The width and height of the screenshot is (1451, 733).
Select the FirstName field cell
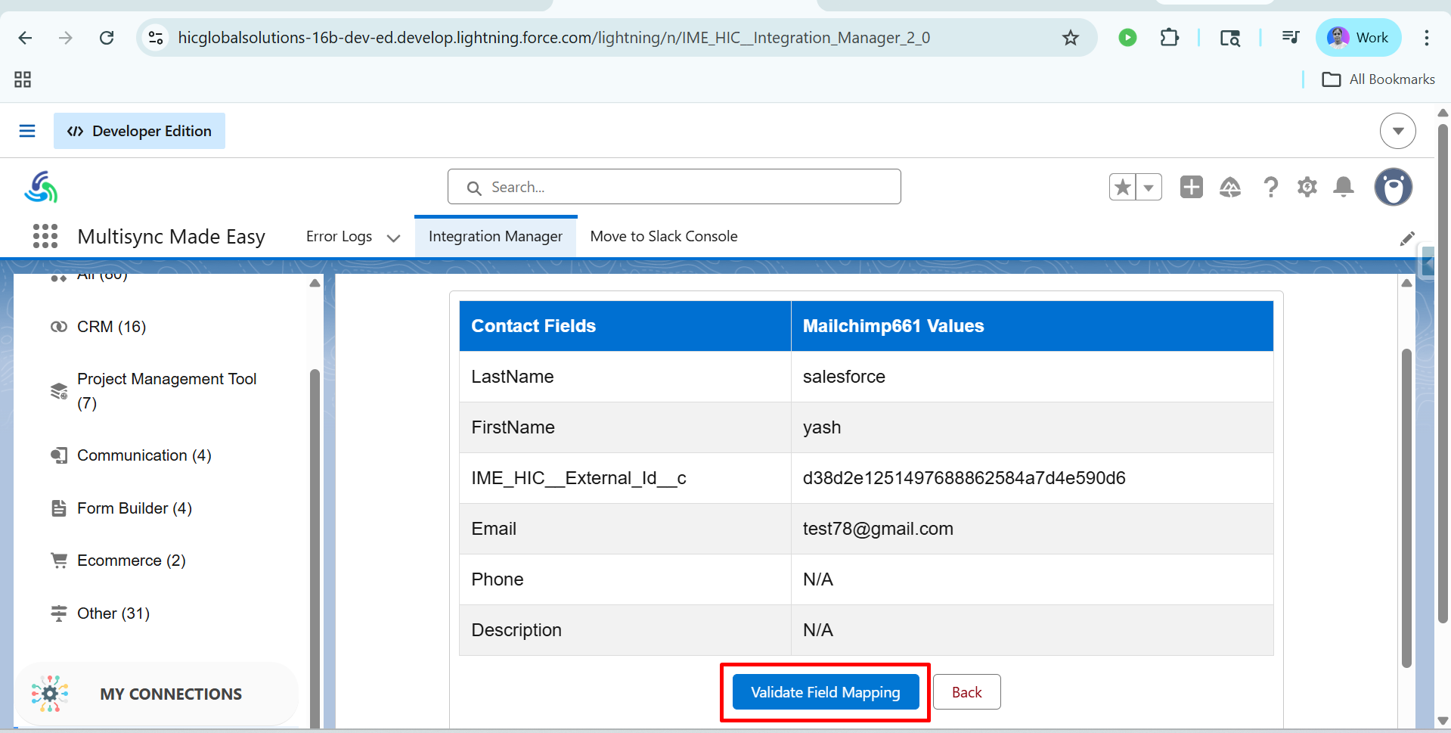(625, 427)
